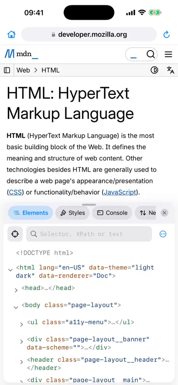
Task: Open the JavaScript link in the paragraph
Action: tap(120, 192)
